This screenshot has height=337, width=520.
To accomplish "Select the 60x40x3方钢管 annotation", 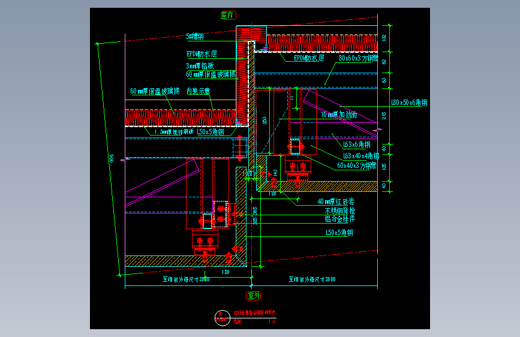I will [357, 165].
